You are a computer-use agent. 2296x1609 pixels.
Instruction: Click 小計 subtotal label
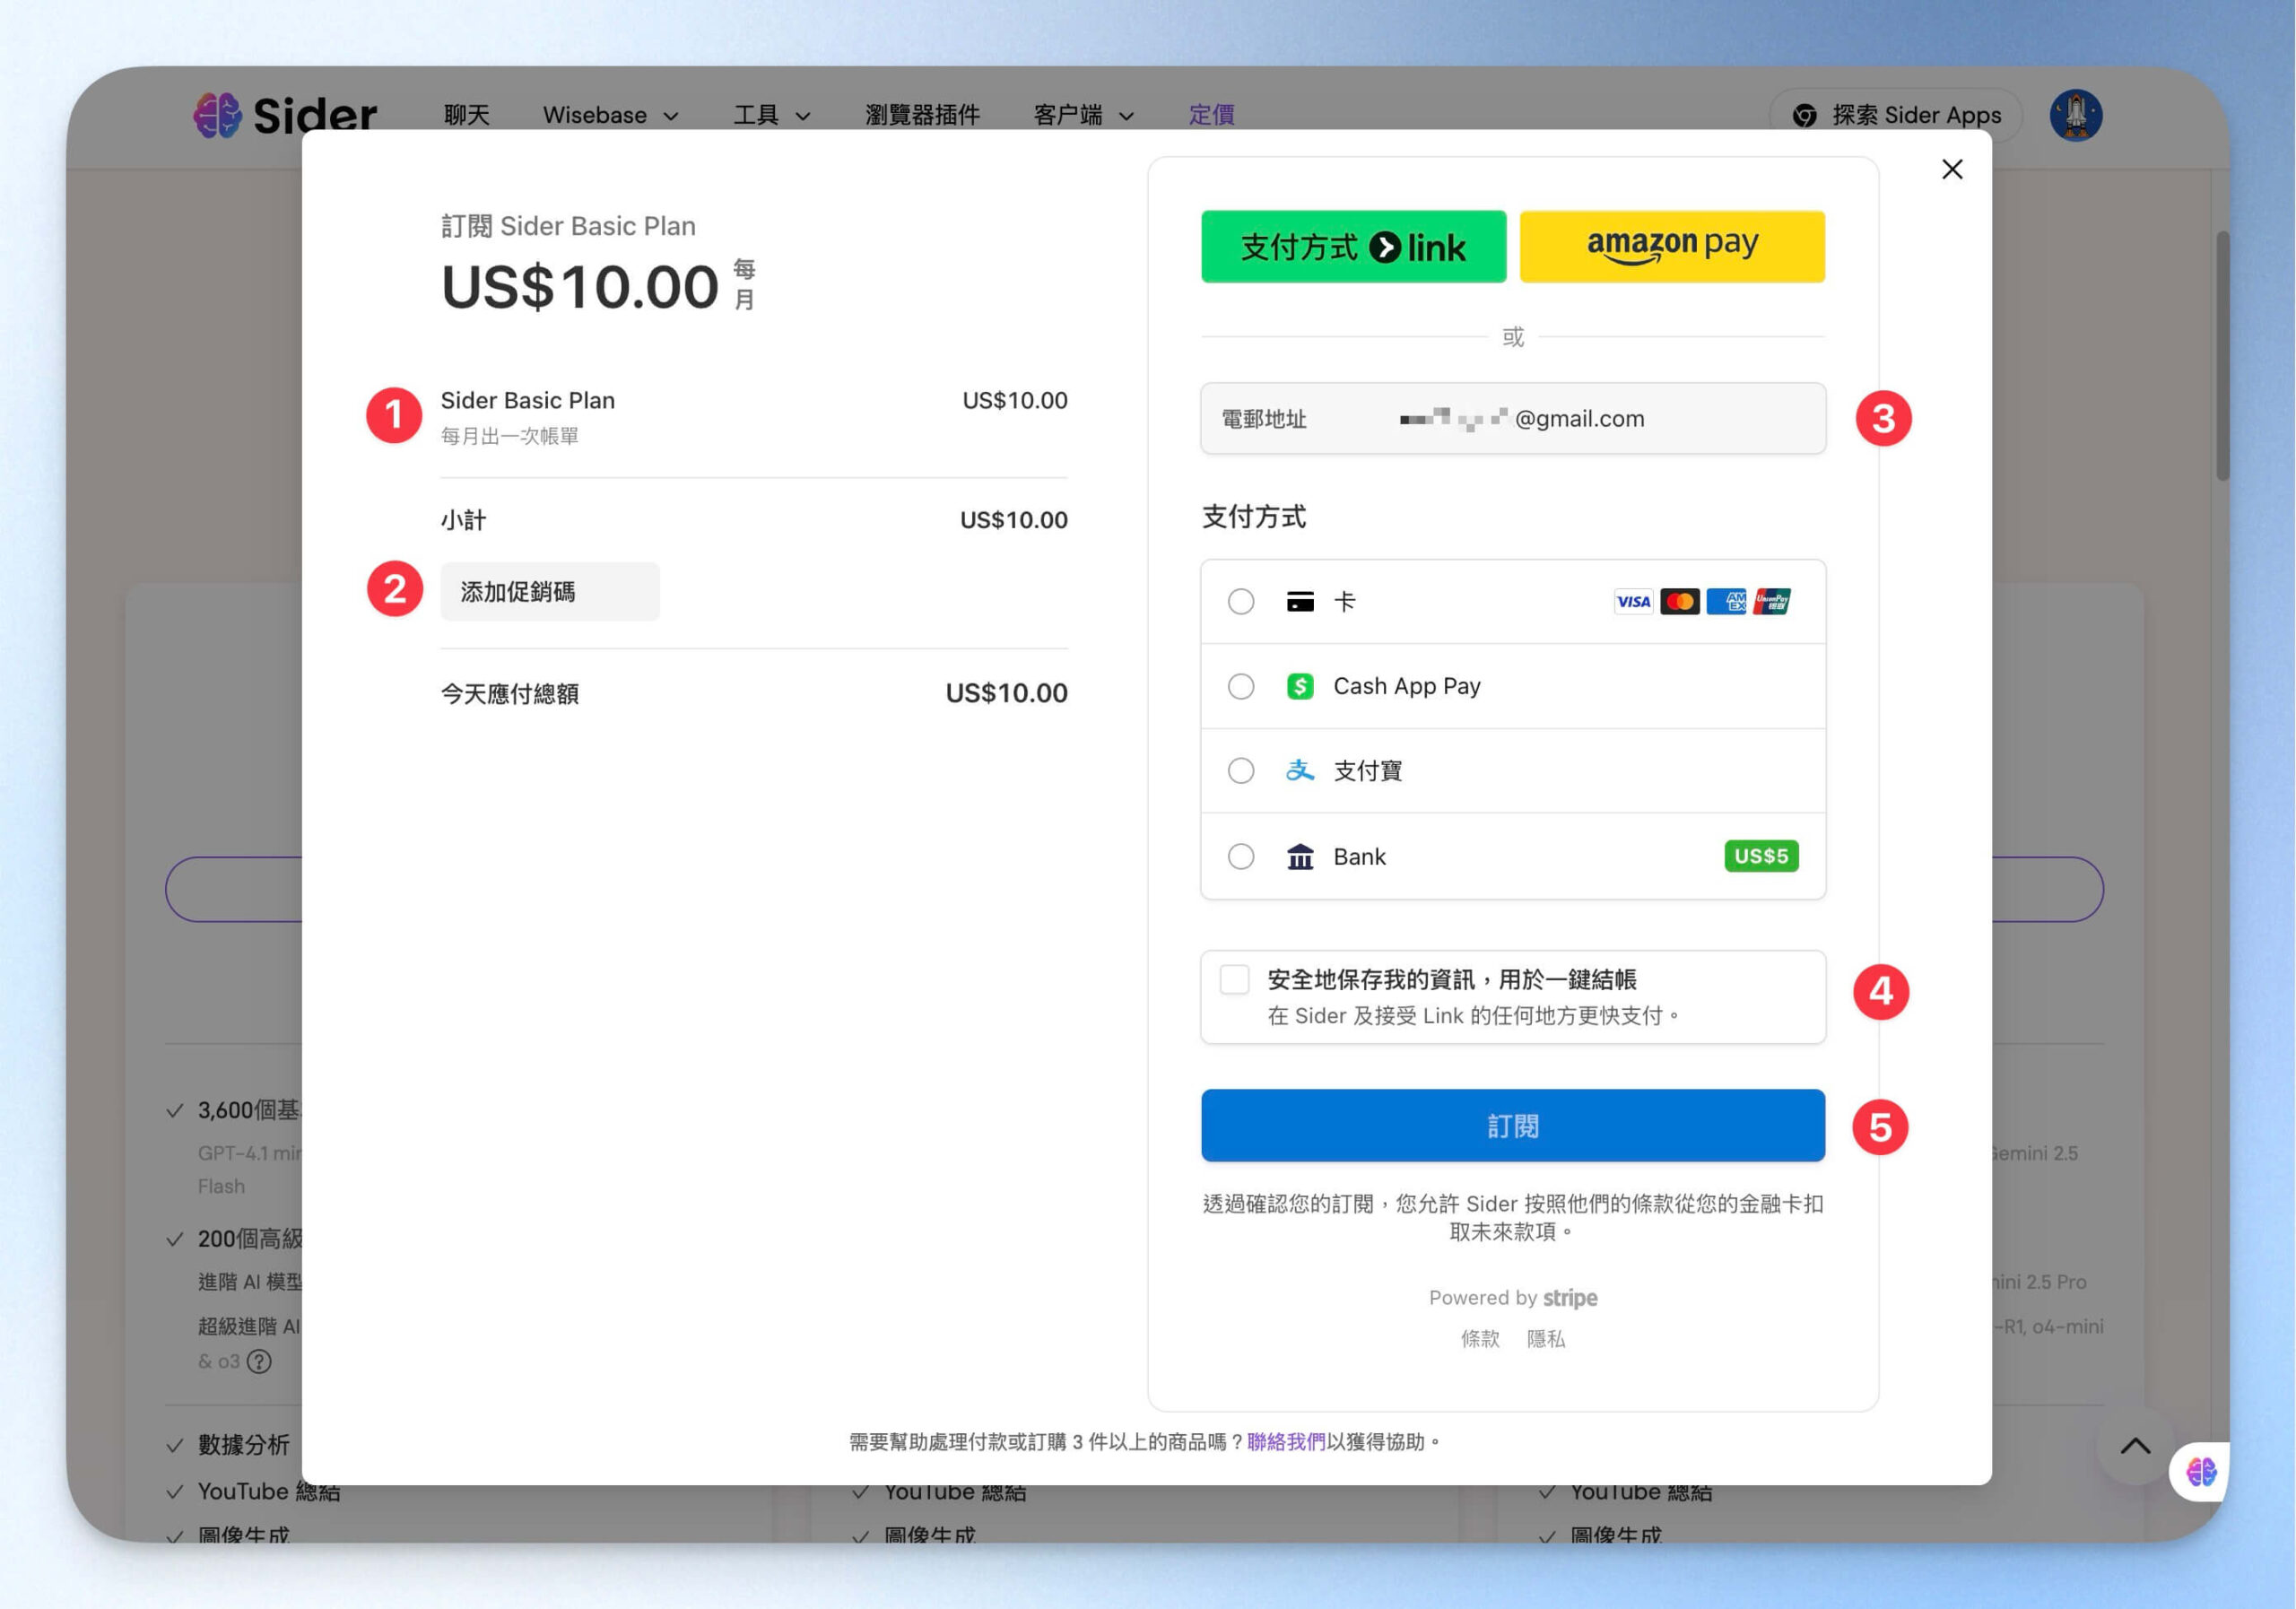click(464, 520)
